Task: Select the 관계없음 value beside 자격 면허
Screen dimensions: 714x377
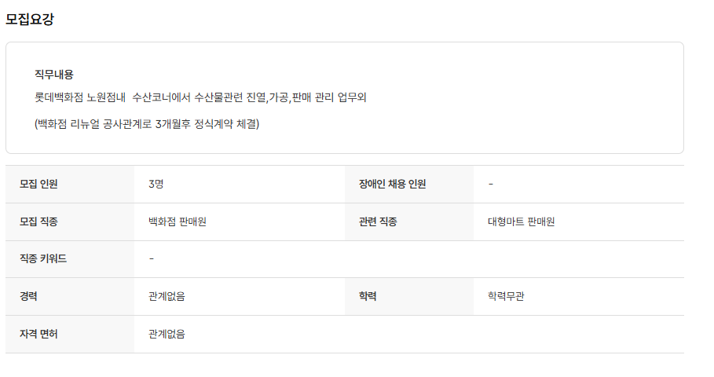Action: (167, 334)
